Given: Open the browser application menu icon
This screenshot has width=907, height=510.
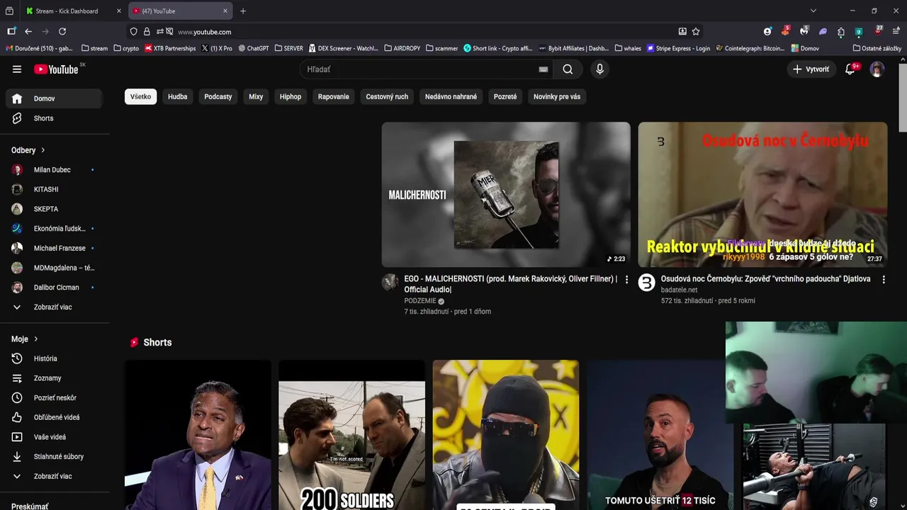Looking at the screenshot, I should click(896, 31).
